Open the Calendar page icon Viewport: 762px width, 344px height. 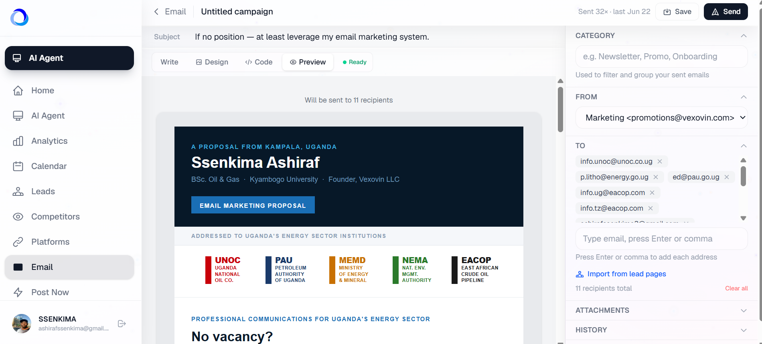(18, 166)
